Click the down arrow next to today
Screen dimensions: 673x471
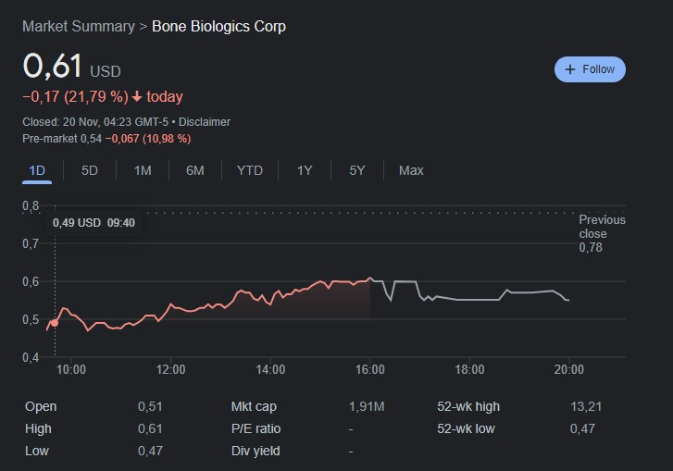tap(137, 97)
